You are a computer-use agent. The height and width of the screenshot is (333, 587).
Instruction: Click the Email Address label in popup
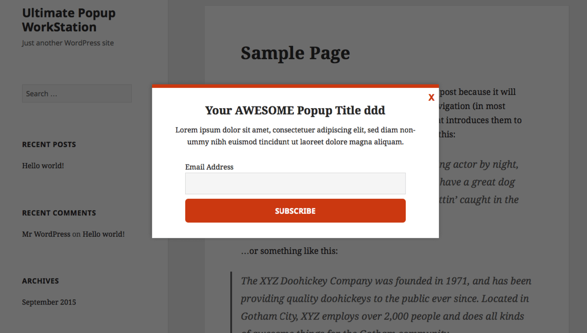tap(209, 167)
